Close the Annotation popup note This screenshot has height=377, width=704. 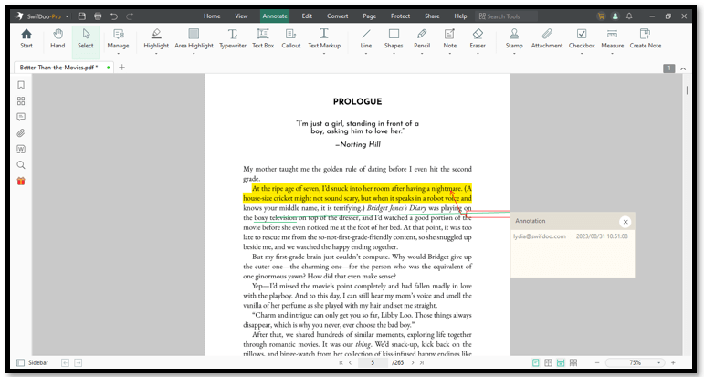click(x=625, y=221)
